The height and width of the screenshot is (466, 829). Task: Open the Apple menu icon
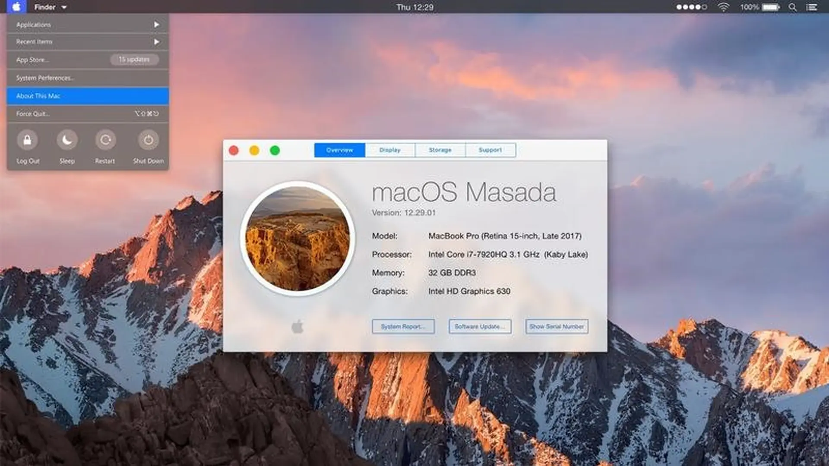pyautogui.click(x=16, y=6)
